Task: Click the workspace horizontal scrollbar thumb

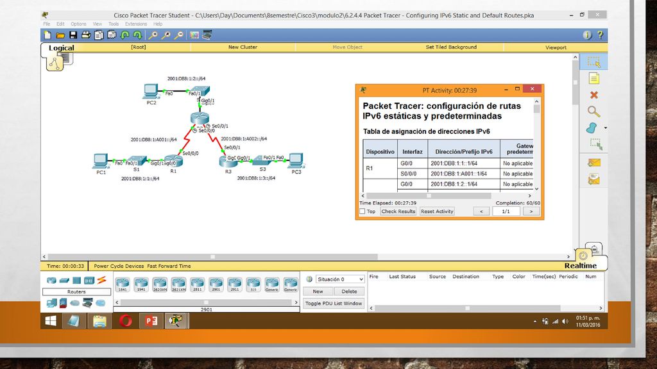Action: (213, 257)
